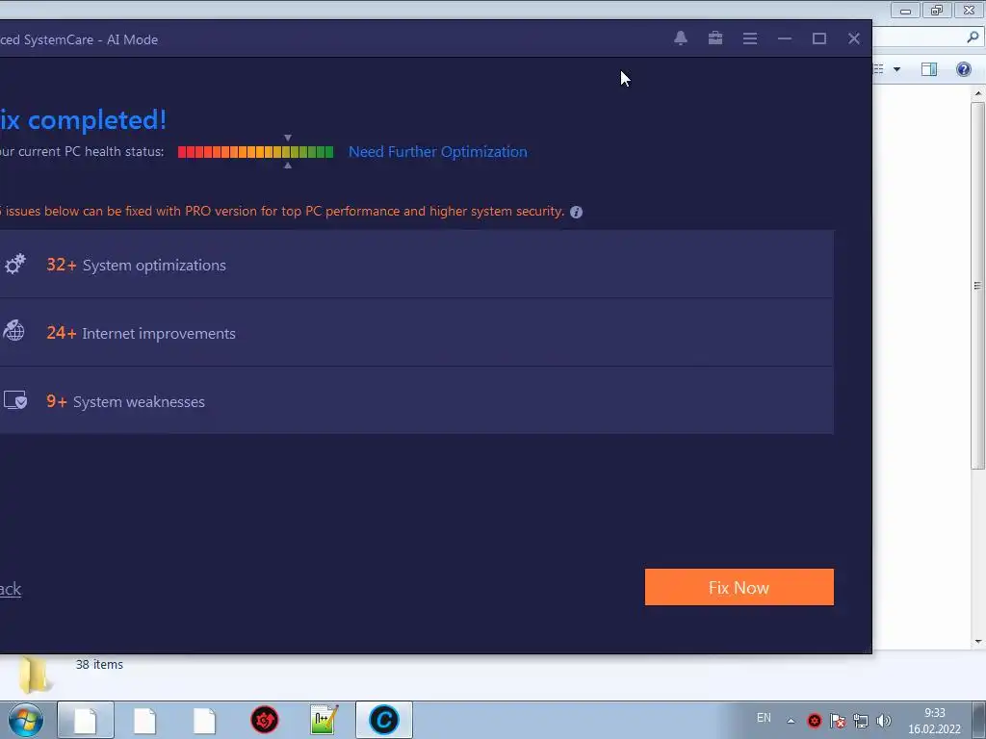Image resolution: width=986 pixels, height=739 pixels.
Task: Click the EN language indicator in tray
Action: [764, 718]
